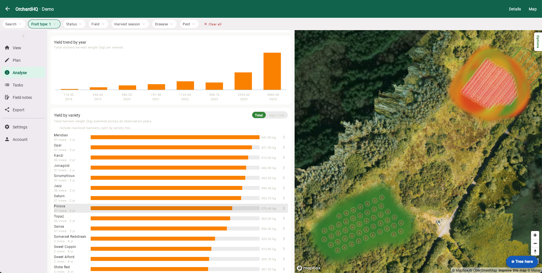This screenshot has height=273, width=542.
Task: Click the 2024 yield bar in chart
Action: (x=243, y=81)
